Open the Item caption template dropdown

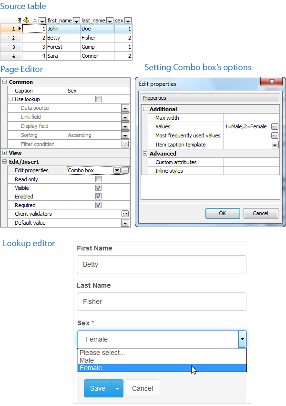(x=275, y=145)
